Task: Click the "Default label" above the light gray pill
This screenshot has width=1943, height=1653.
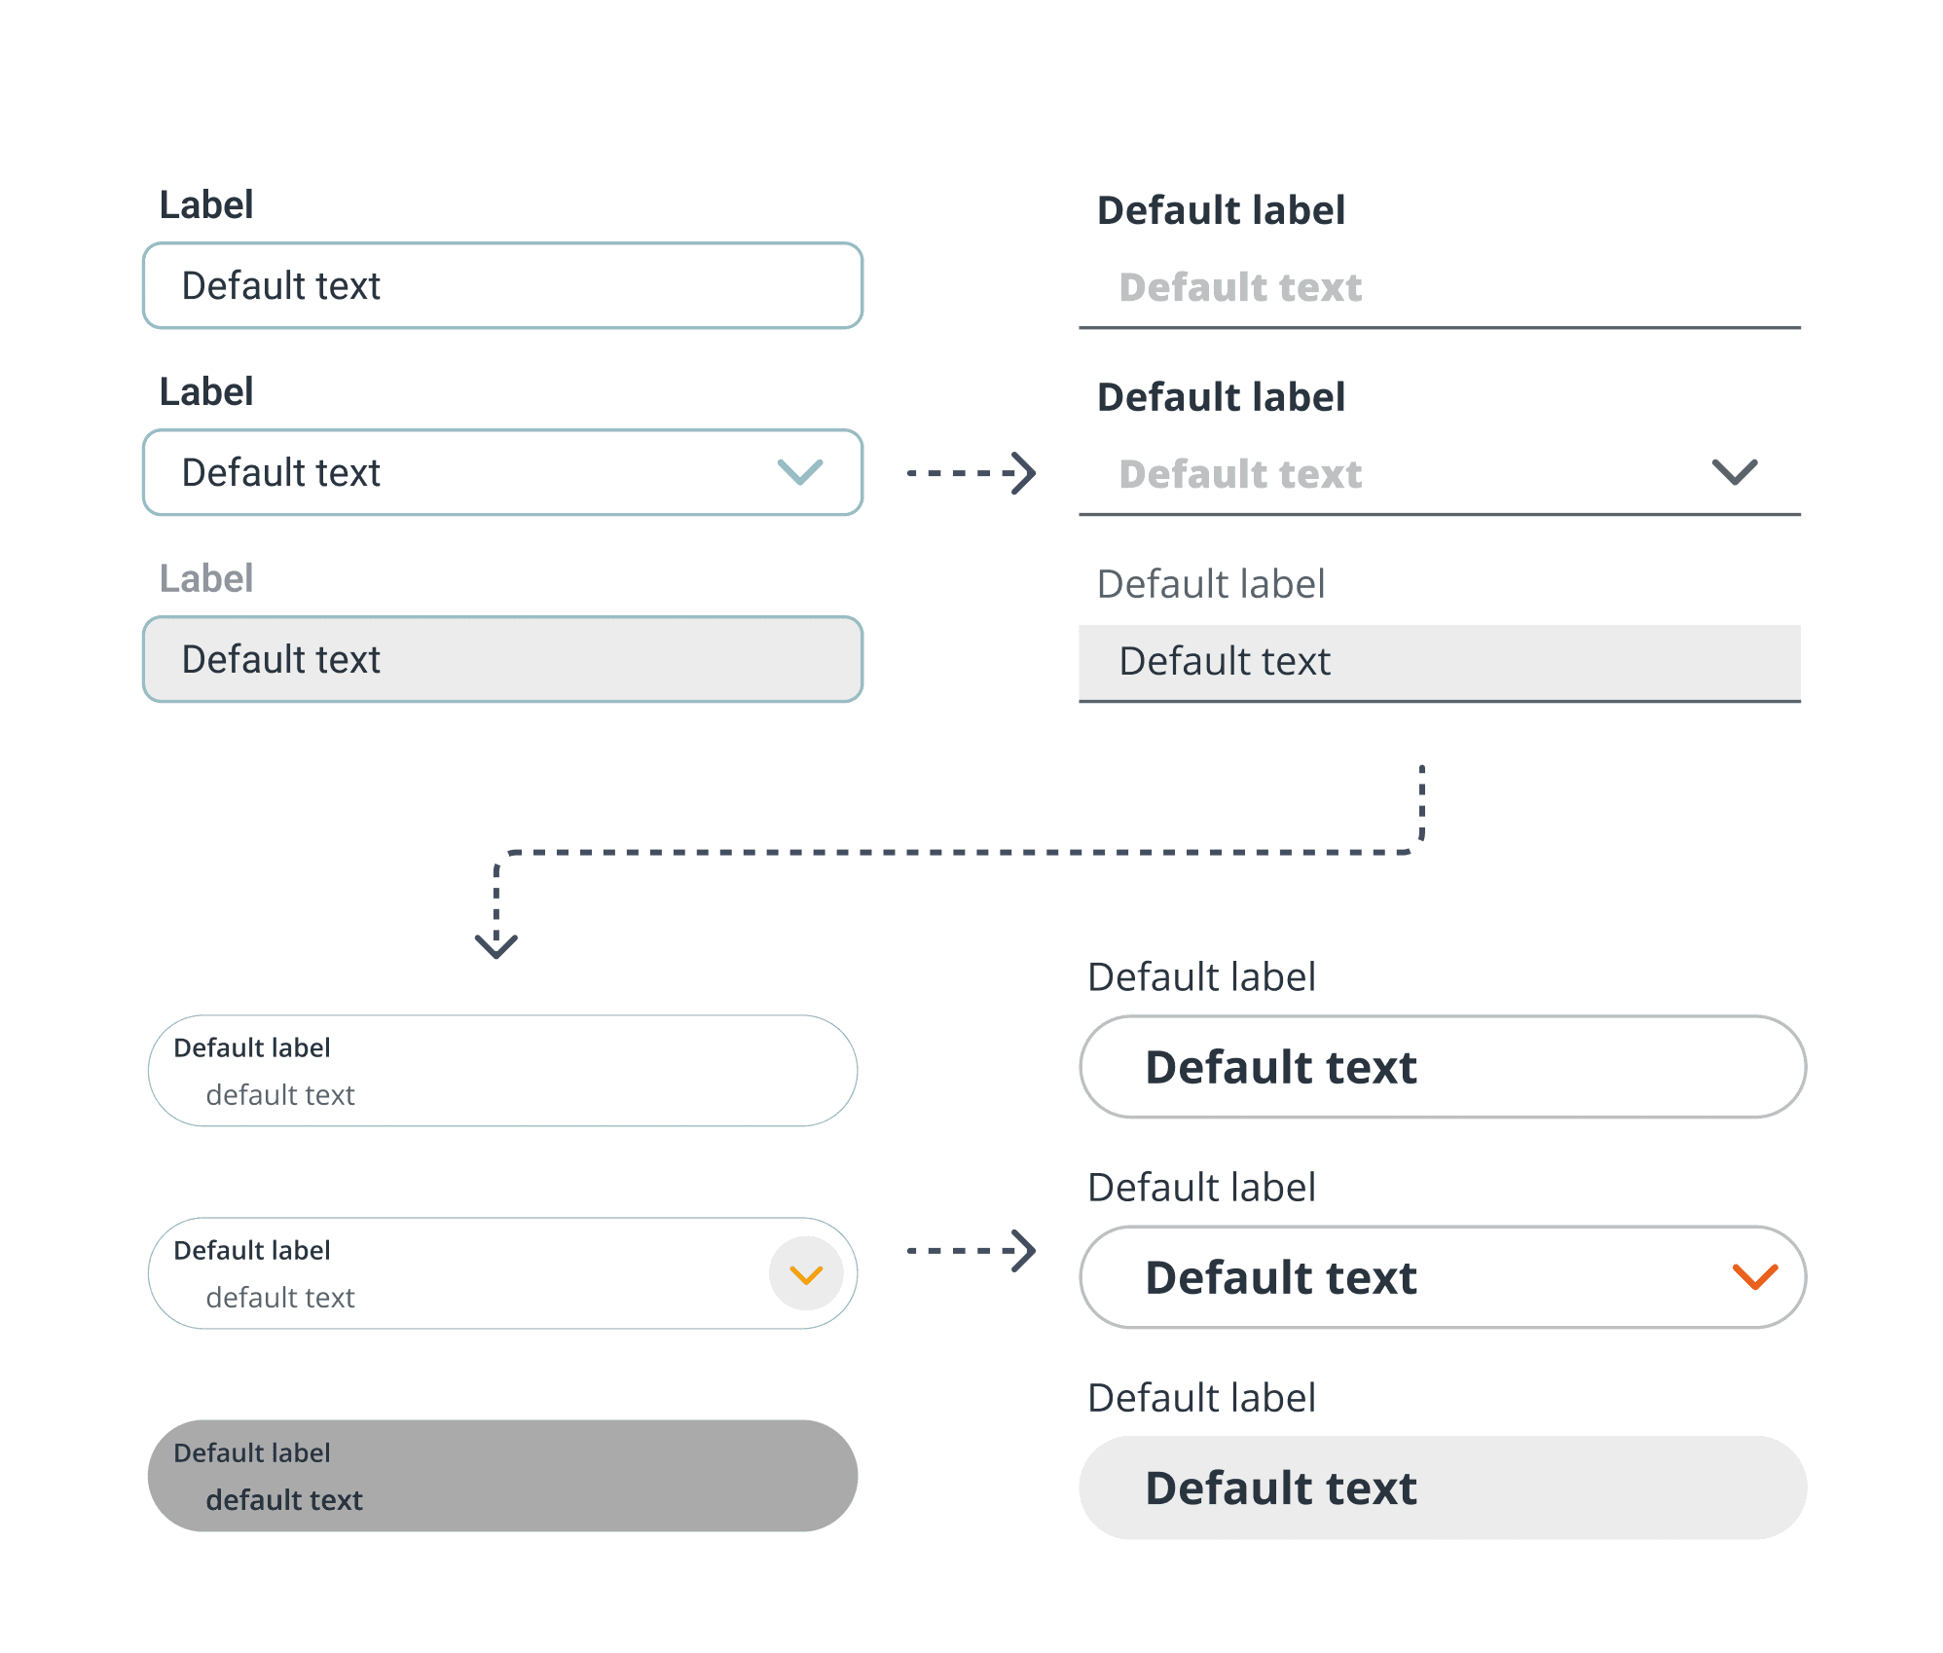Action: coord(1201,1398)
